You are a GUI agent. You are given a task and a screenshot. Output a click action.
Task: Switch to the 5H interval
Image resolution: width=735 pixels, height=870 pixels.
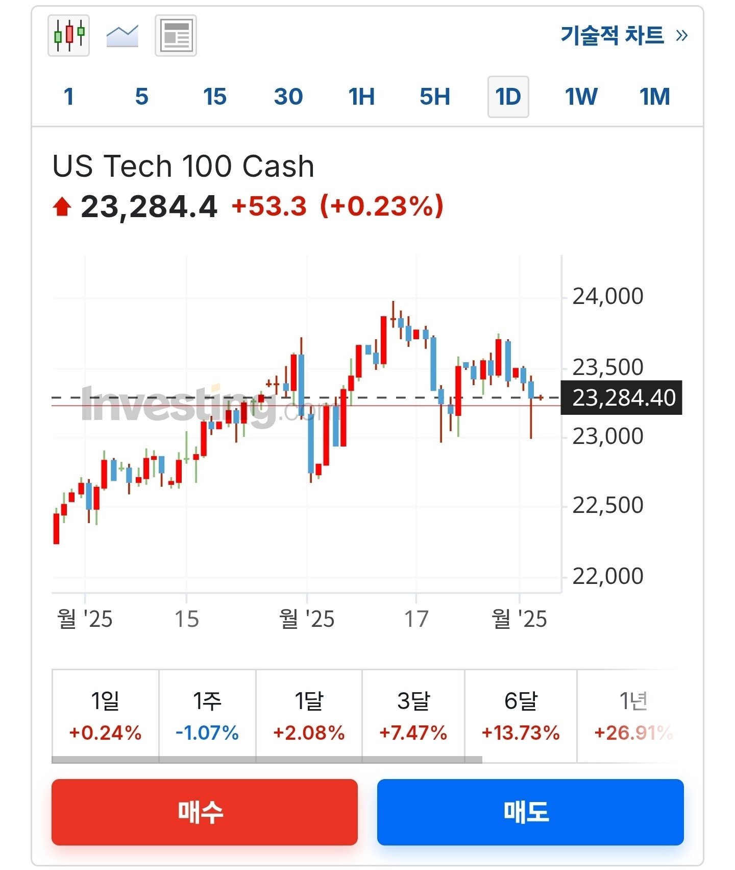click(x=435, y=97)
